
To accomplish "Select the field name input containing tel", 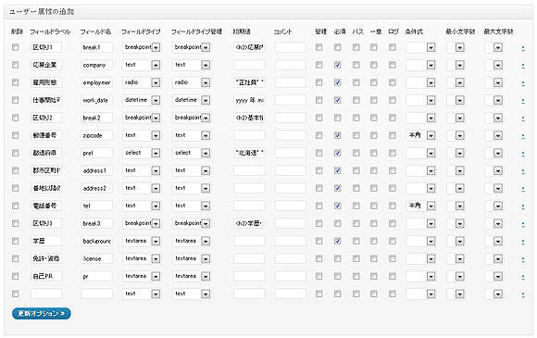I will 96,206.
